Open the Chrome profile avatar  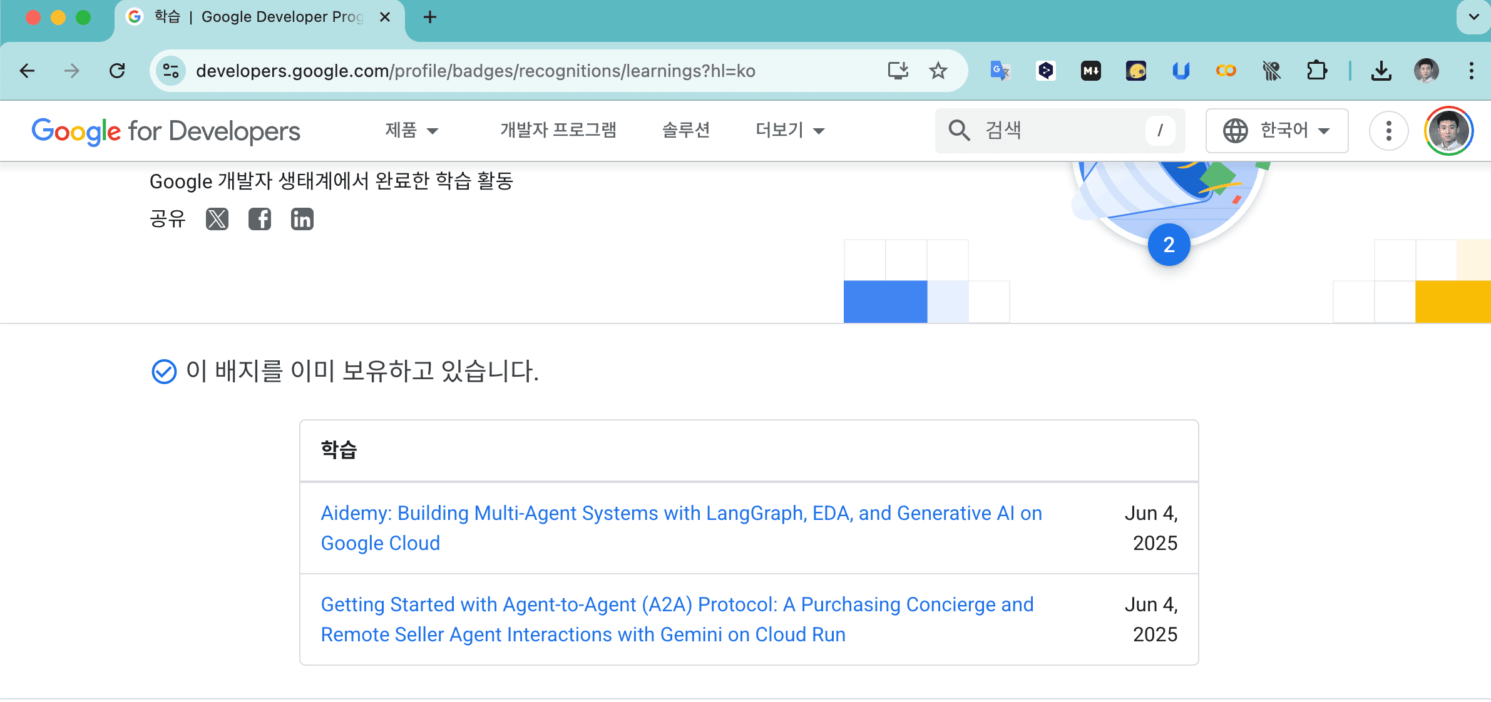point(1427,71)
